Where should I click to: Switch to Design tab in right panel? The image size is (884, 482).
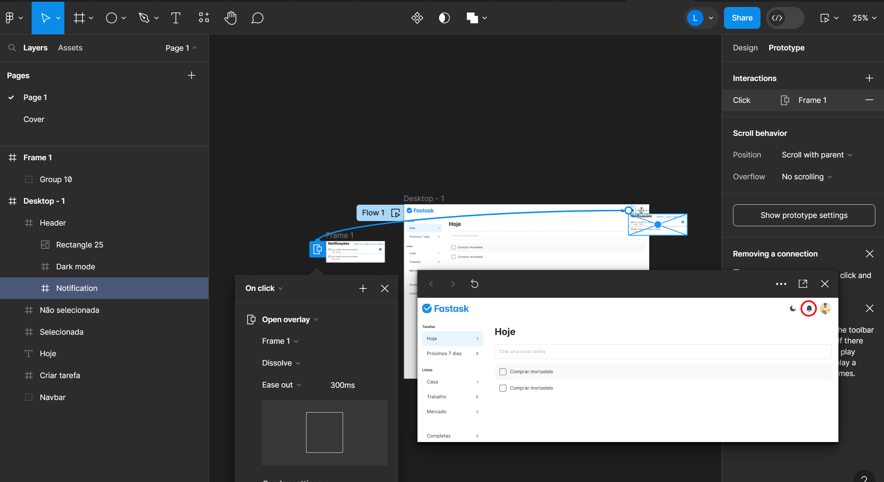click(745, 48)
